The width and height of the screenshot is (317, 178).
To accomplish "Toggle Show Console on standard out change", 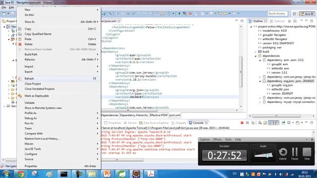I will (x=271, y=123).
